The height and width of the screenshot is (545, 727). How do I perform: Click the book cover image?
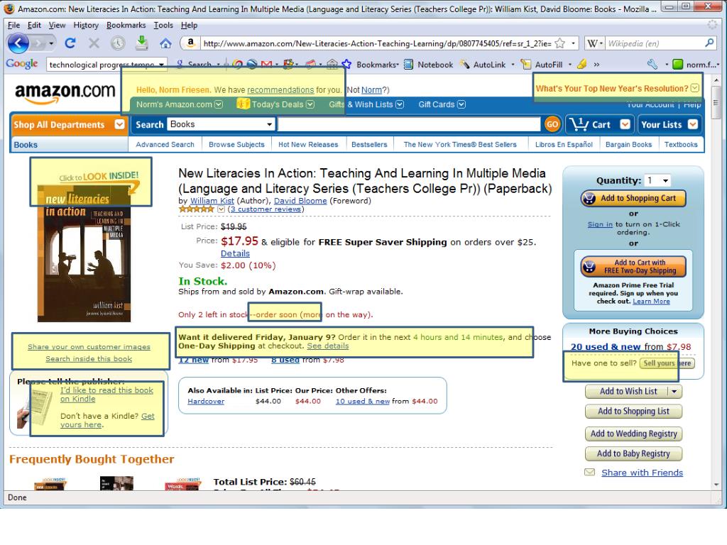tap(84, 253)
